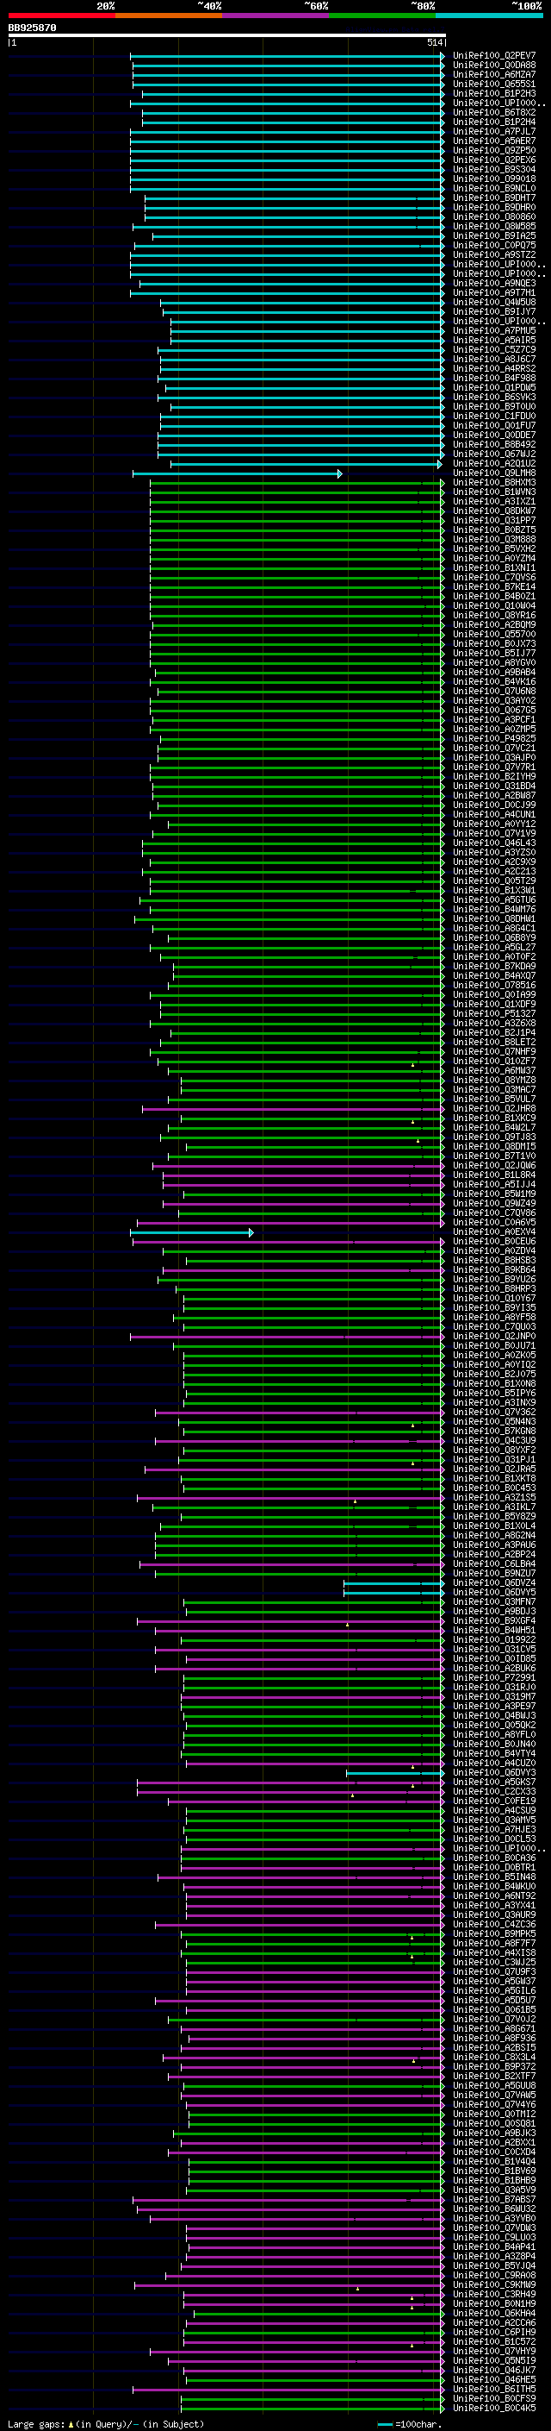
Task: Click the label UniRef100_B9KB64
Action: point(494,1270)
